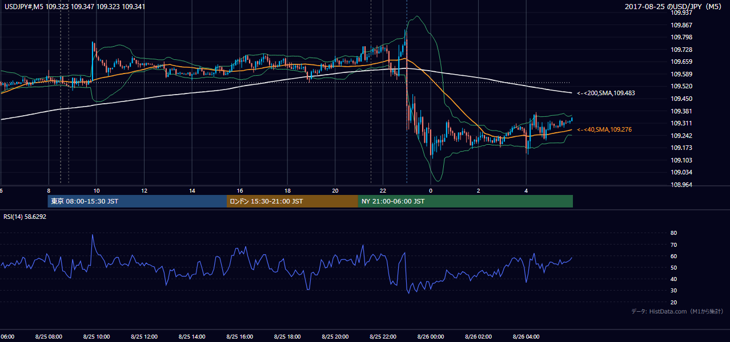
Task: Click the RSI spike peak near 8/25 10:00
Action: click(92, 235)
